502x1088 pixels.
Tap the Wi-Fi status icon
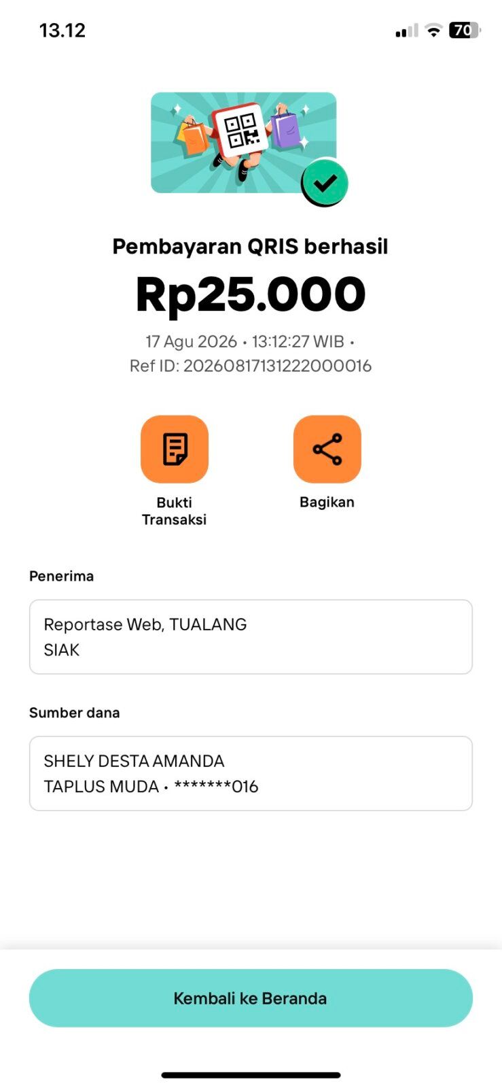pyautogui.click(x=433, y=30)
